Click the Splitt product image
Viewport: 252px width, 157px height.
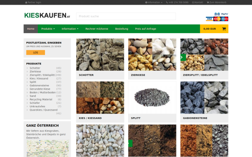(x=152, y=98)
